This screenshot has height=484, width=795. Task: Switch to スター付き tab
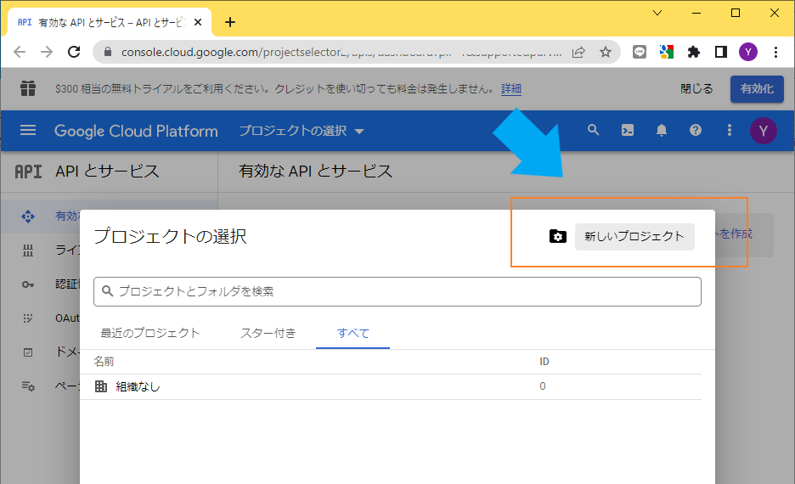[x=268, y=333]
